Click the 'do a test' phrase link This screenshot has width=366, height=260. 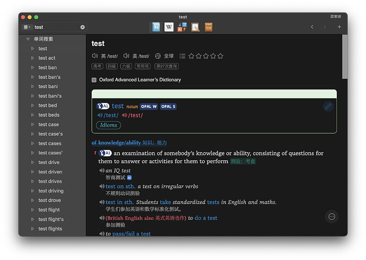(x=206, y=218)
